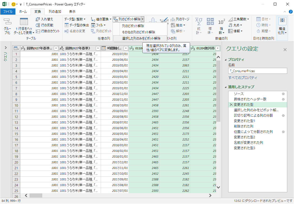Switch to the 列の追加 tab

(55, 12)
